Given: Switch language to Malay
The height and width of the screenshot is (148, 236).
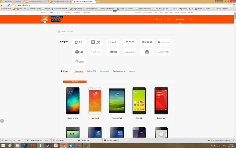Looking at the screenshot, I should (177, 12).
